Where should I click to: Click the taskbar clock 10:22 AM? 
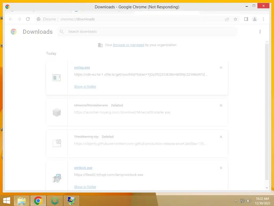[x=262, y=201]
